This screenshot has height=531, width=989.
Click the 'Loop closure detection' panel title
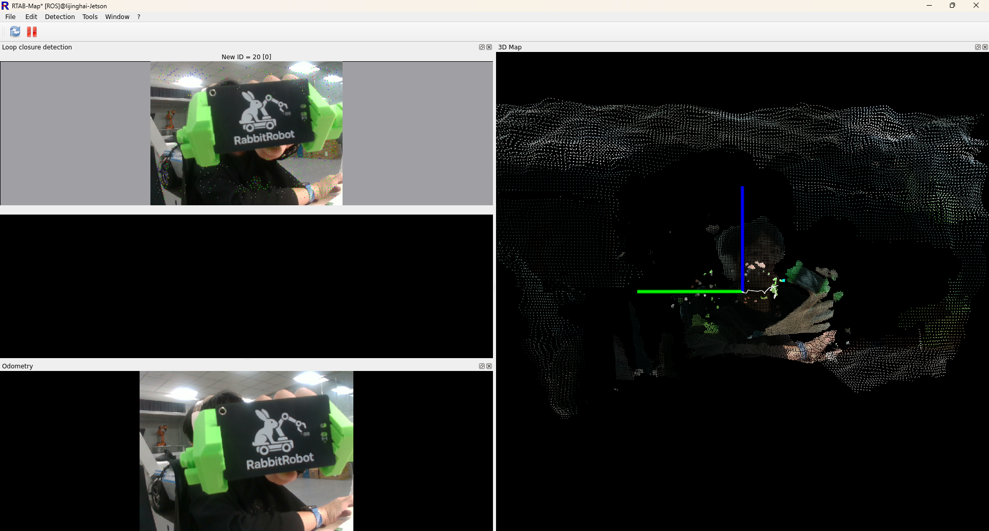click(x=37, y=47)
